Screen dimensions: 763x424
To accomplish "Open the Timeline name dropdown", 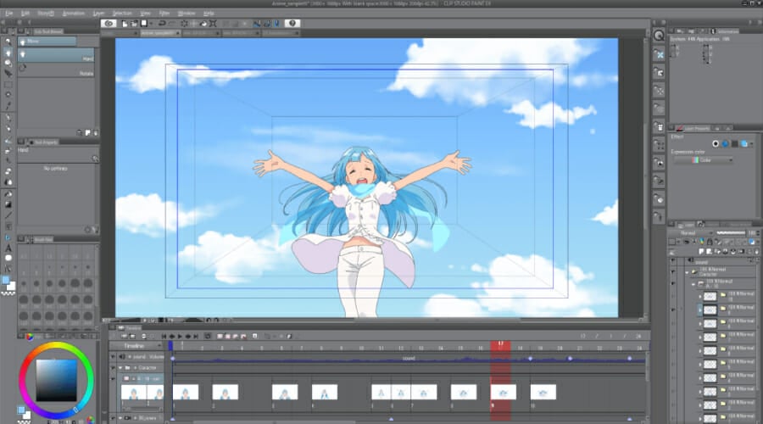I will [x=137, y=346].
